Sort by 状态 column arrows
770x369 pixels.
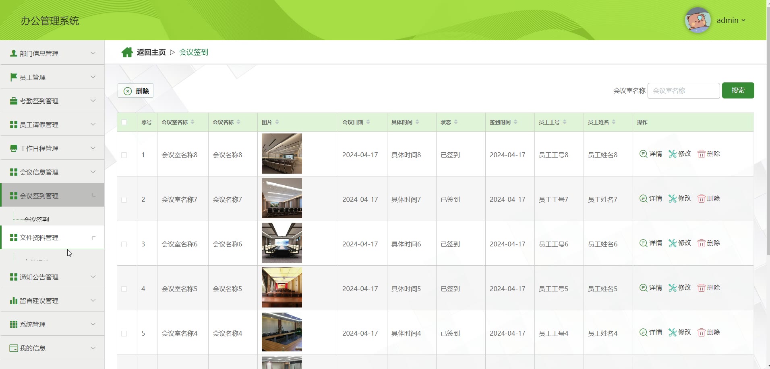click(456, 122)
